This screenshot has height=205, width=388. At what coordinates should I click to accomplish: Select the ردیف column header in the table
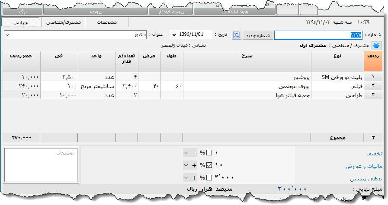[373, 61]
